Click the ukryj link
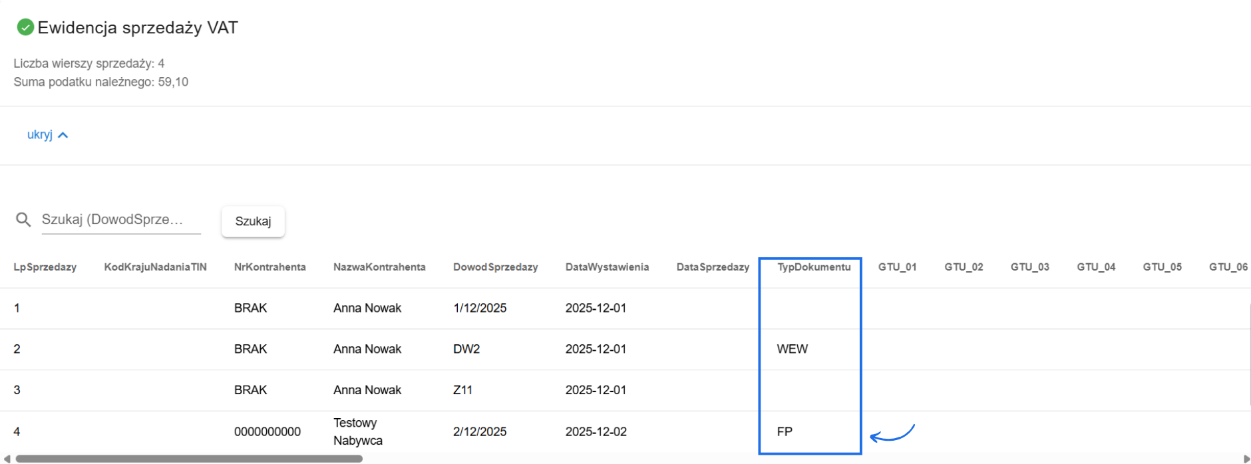The width and height of the screenshot is (1251, 464). 39,135
